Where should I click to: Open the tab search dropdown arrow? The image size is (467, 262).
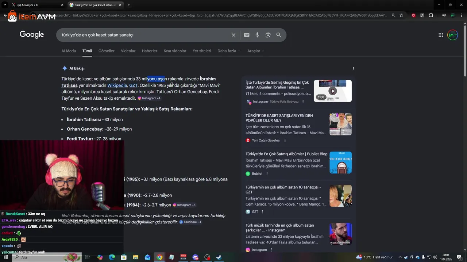5,5
